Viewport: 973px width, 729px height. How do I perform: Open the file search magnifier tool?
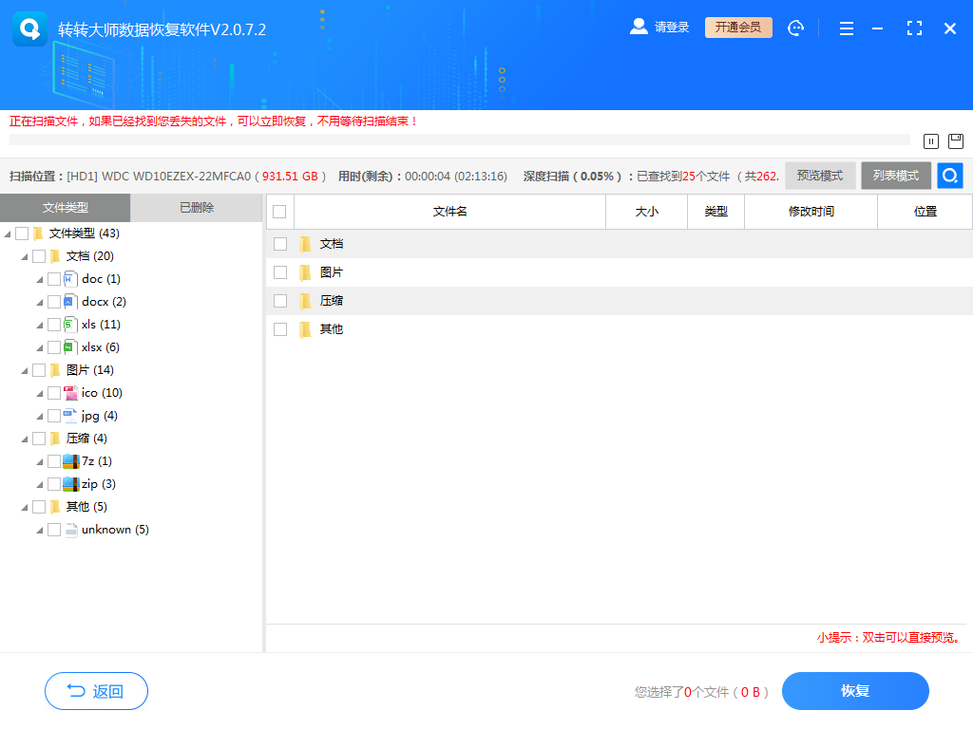[949, 176]
